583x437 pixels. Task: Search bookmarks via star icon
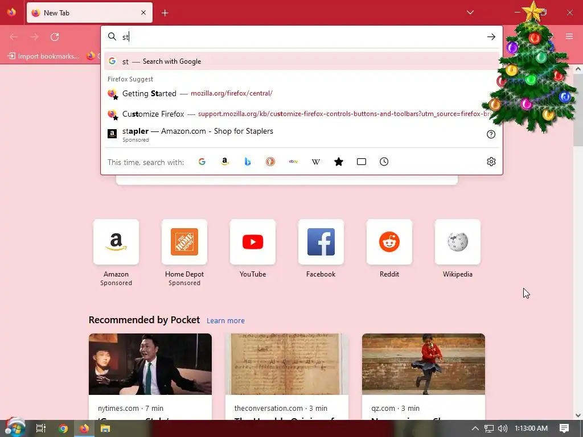[339, 162]
